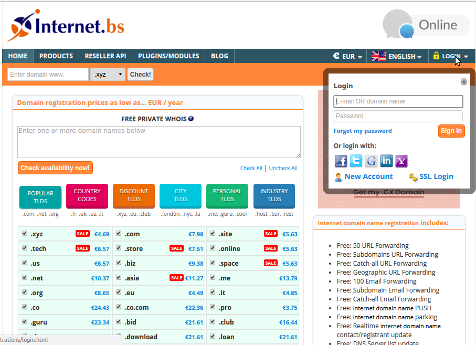The image size is (476, 345).
Task: Toggle the .com domain checkbox
Action: 119,234
